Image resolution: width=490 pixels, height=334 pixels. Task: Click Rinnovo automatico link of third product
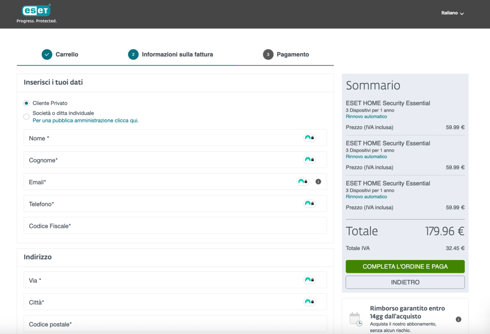tap(366, 197)
